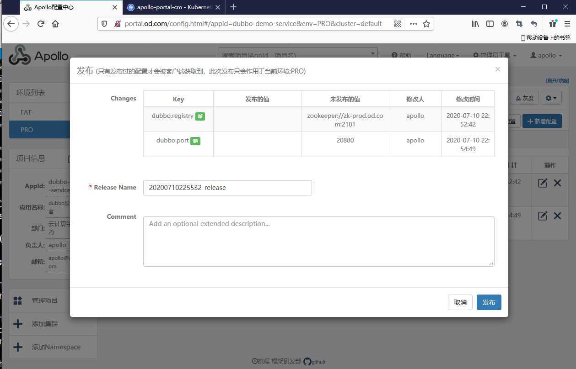Click the 项目信息 panel heading
Viewport: 576px width, 369px height.
[31, 158]
